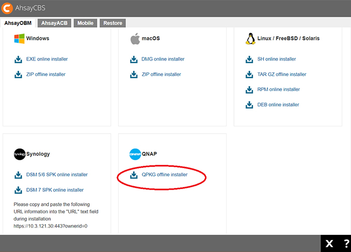Viewport: 351px width, 252px height.
Task: Download the DEB online installer
Action: point(278,105)
